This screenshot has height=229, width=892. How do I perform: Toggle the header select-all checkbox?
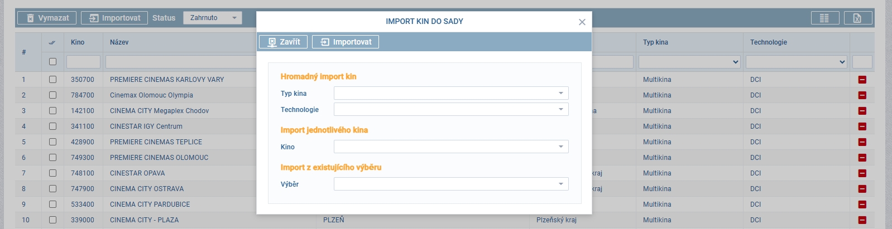coord(52,62)
